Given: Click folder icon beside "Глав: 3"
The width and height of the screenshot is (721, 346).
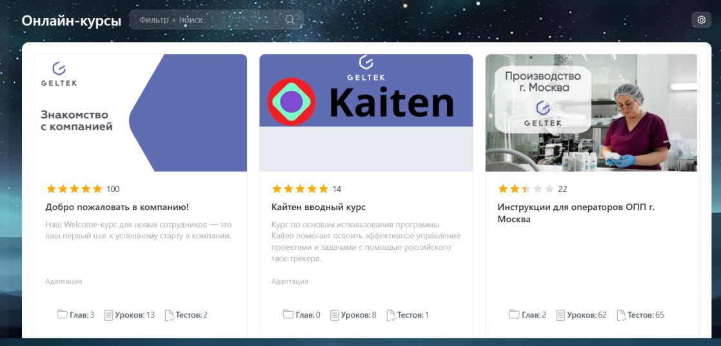Looking at the screenshot, I should 62,315.
